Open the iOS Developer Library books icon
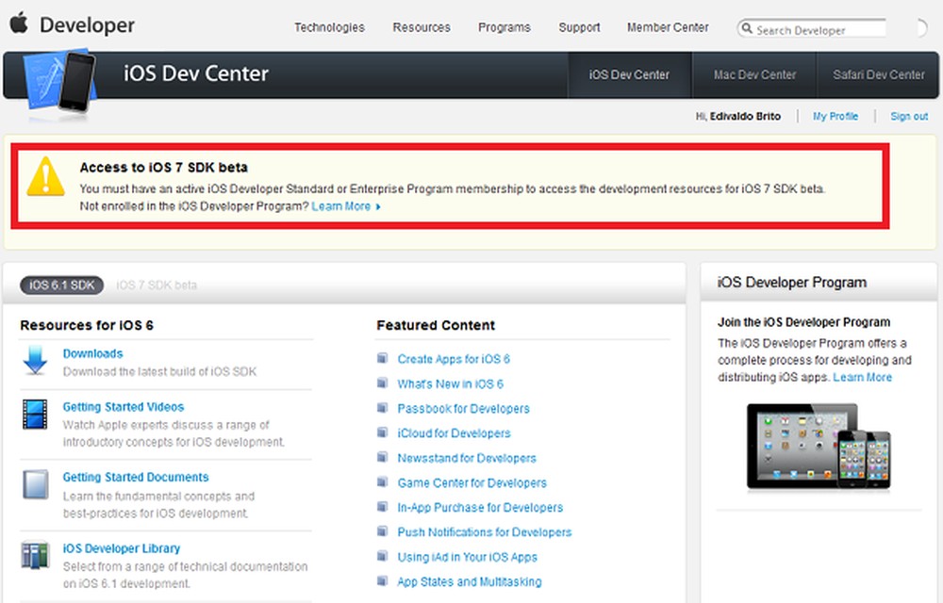Viewport: 943px width, 603px height. (x=35, y=556)
